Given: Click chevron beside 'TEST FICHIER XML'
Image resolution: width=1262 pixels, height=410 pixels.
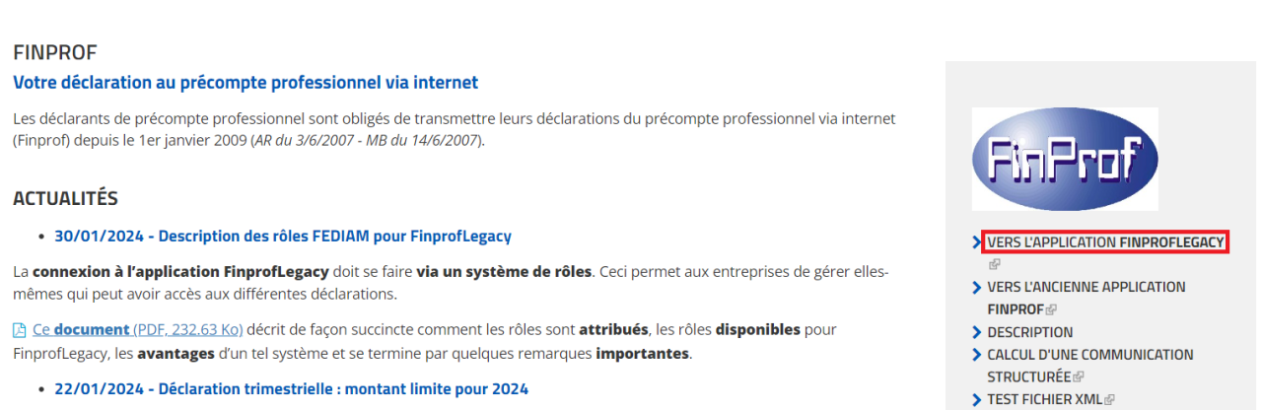Looking at the screenshot, I should pos(977,400).
